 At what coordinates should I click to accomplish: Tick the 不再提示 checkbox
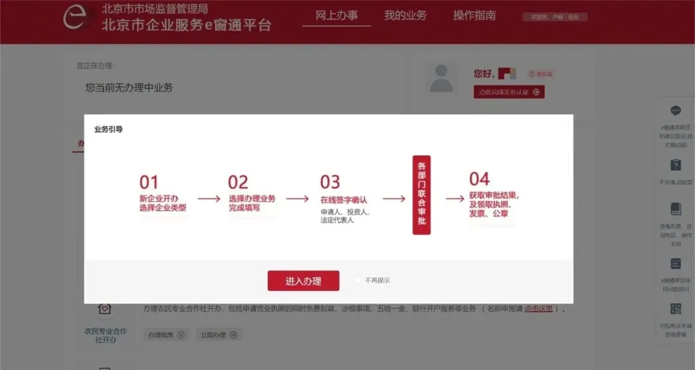[x=358, y=281]
